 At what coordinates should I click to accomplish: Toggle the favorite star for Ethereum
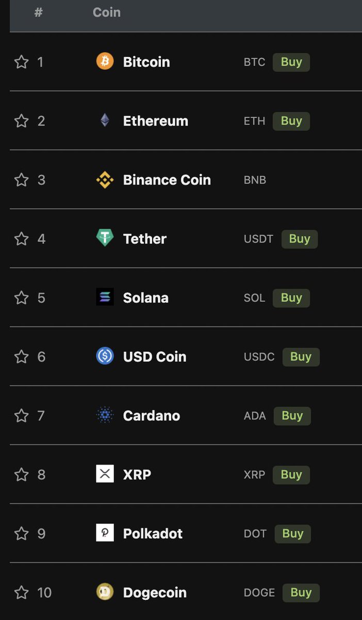coord(21,121)
